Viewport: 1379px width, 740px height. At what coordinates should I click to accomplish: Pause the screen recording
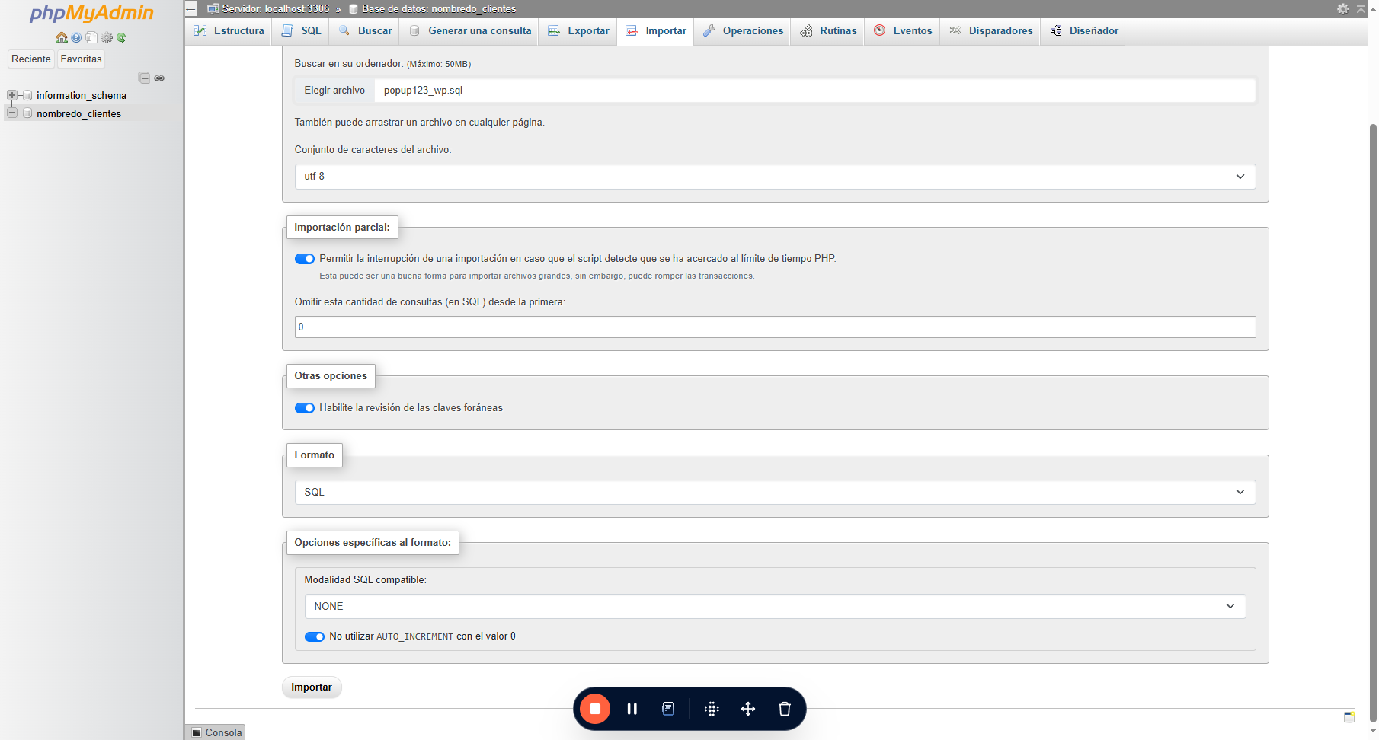tap(632, 709)
